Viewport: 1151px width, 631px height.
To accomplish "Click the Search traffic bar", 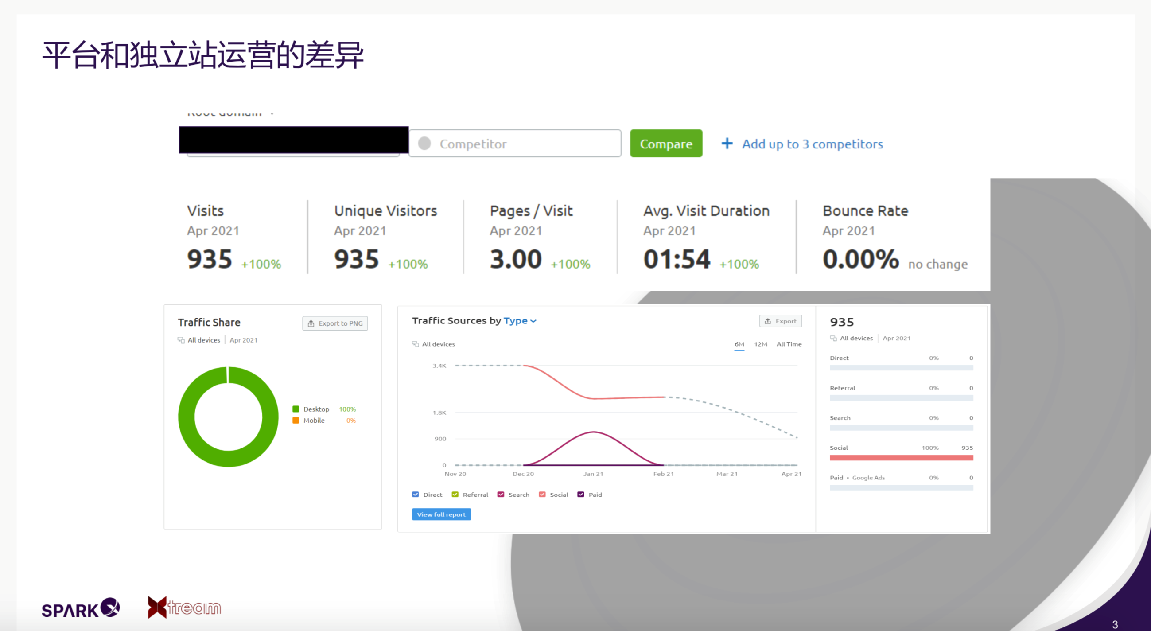I will [902, 428].
